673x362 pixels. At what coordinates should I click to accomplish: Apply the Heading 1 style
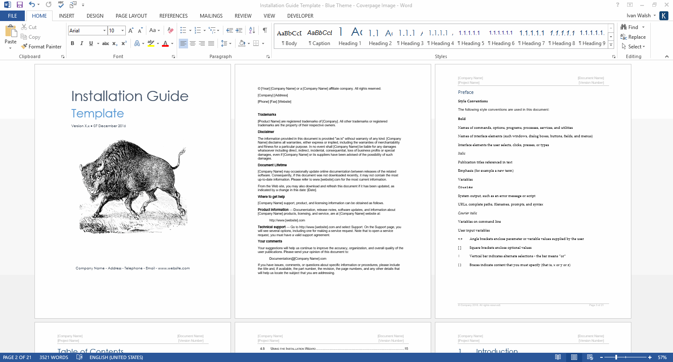(x=350, y=37)
